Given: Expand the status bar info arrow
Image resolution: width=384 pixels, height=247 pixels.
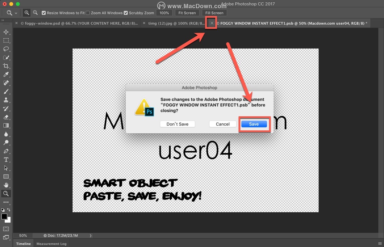Looking at the screenshot, I should point(90,236).
